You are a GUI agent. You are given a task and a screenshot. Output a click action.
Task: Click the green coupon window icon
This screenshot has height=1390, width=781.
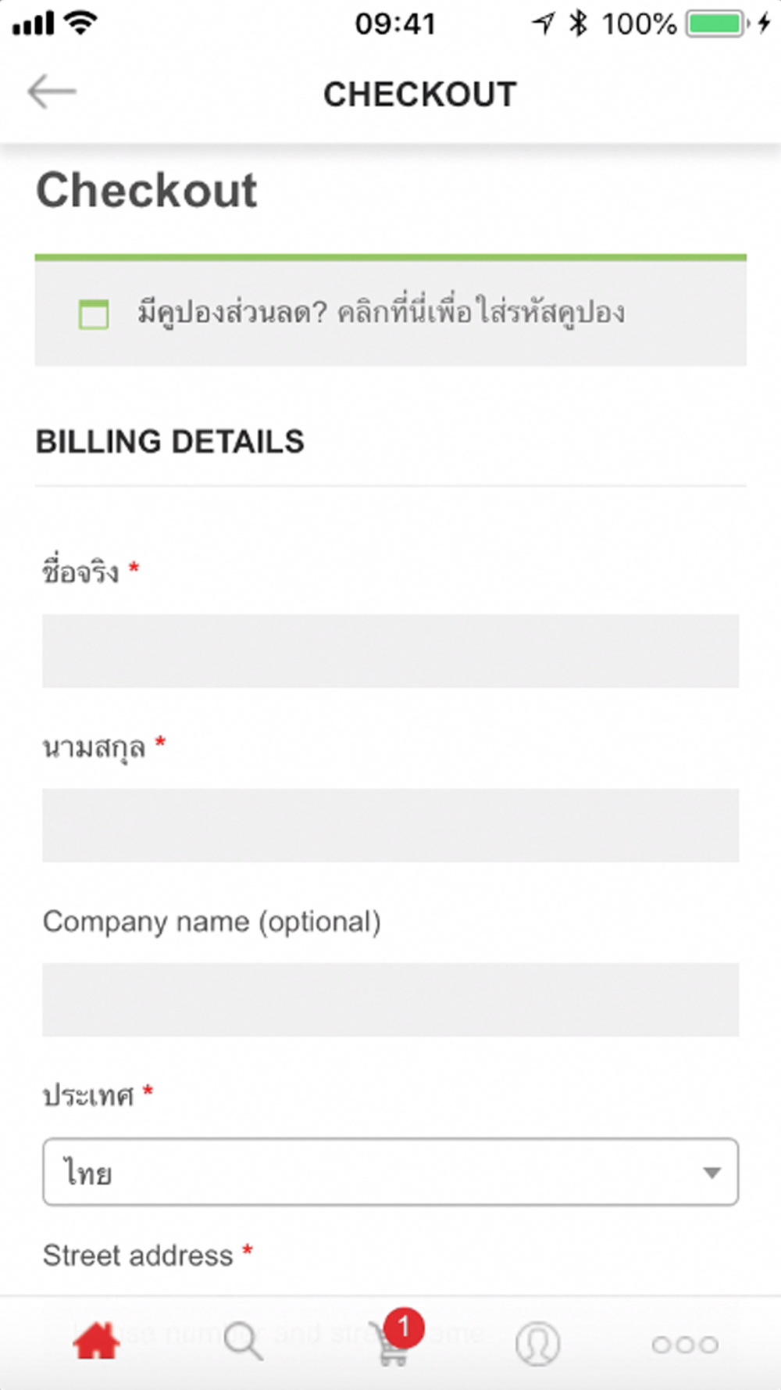[x=94, y=314]
